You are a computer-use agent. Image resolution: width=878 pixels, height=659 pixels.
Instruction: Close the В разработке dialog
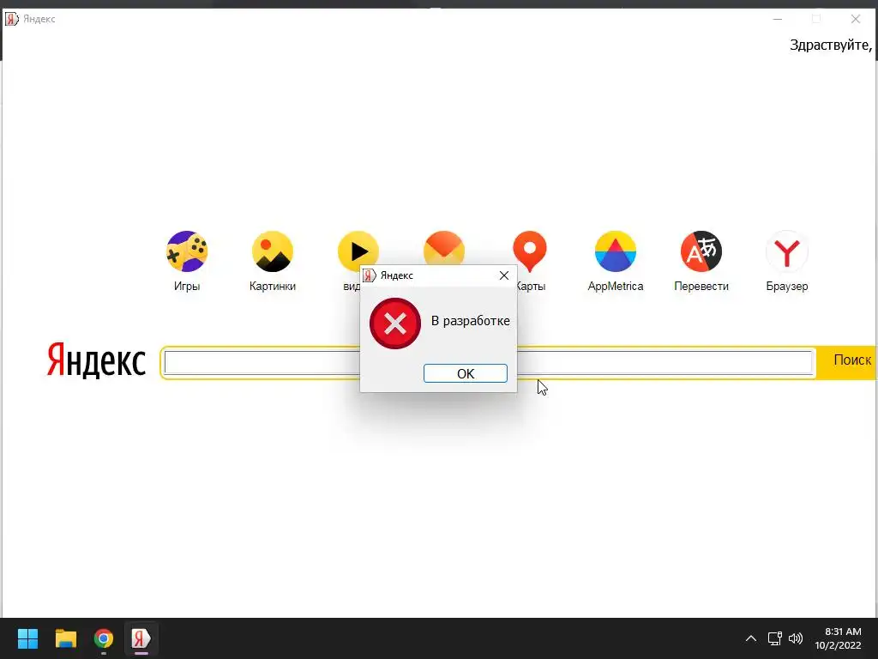(x=504, y=275)
